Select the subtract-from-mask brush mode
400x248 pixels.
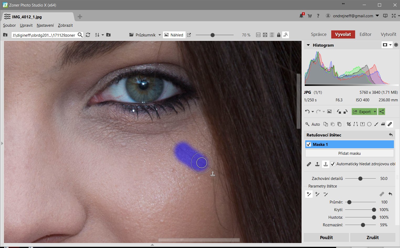[x=326, y=194]
